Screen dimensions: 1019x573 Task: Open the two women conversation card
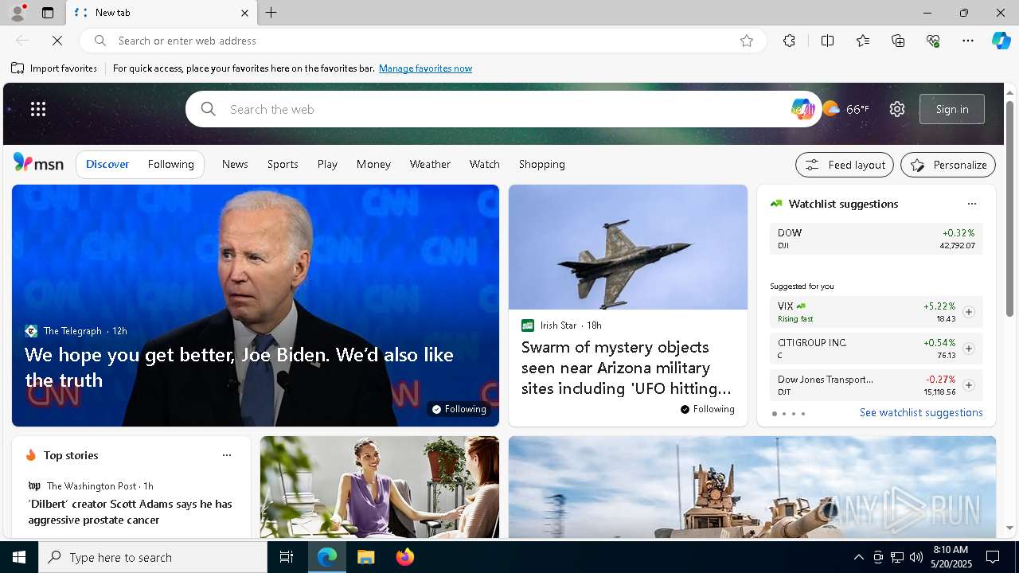click(x=380, y=487)
